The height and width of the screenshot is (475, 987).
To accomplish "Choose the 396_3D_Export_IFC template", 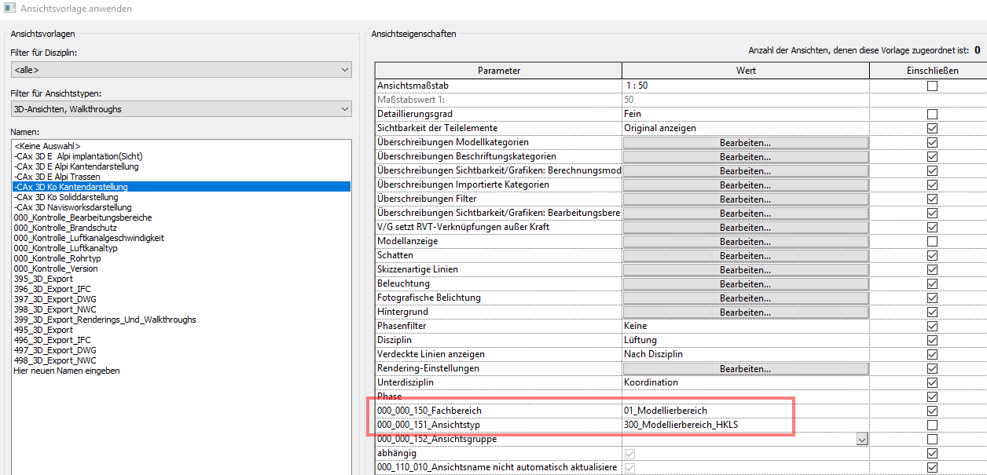I will click(52, 289).
